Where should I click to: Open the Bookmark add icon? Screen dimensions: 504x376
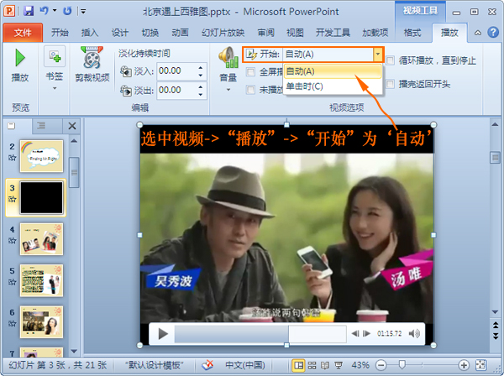click(55, 56)
